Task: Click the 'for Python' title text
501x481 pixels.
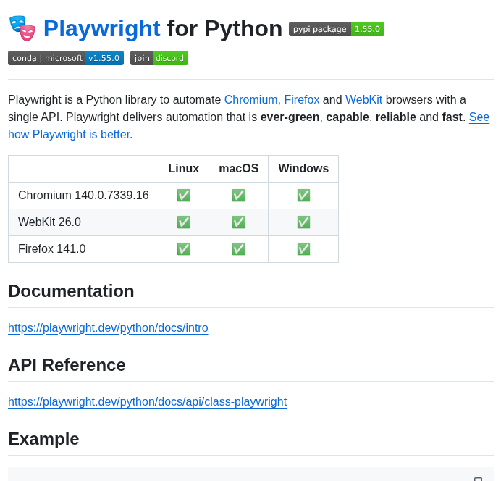Action: click(x=224, y=28)
